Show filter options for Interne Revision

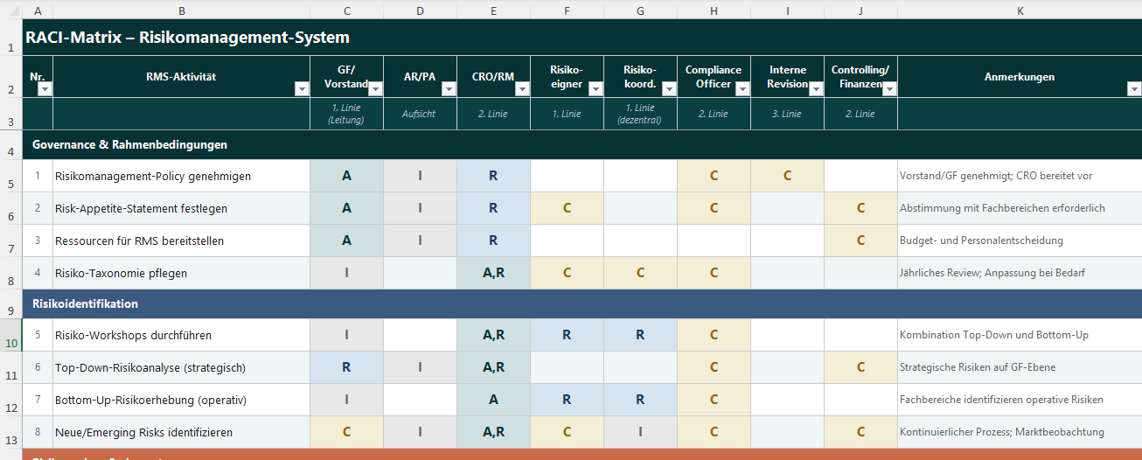816,89
